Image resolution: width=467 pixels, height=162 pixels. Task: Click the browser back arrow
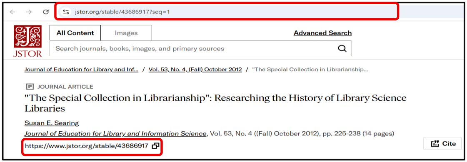pos(12,12)
